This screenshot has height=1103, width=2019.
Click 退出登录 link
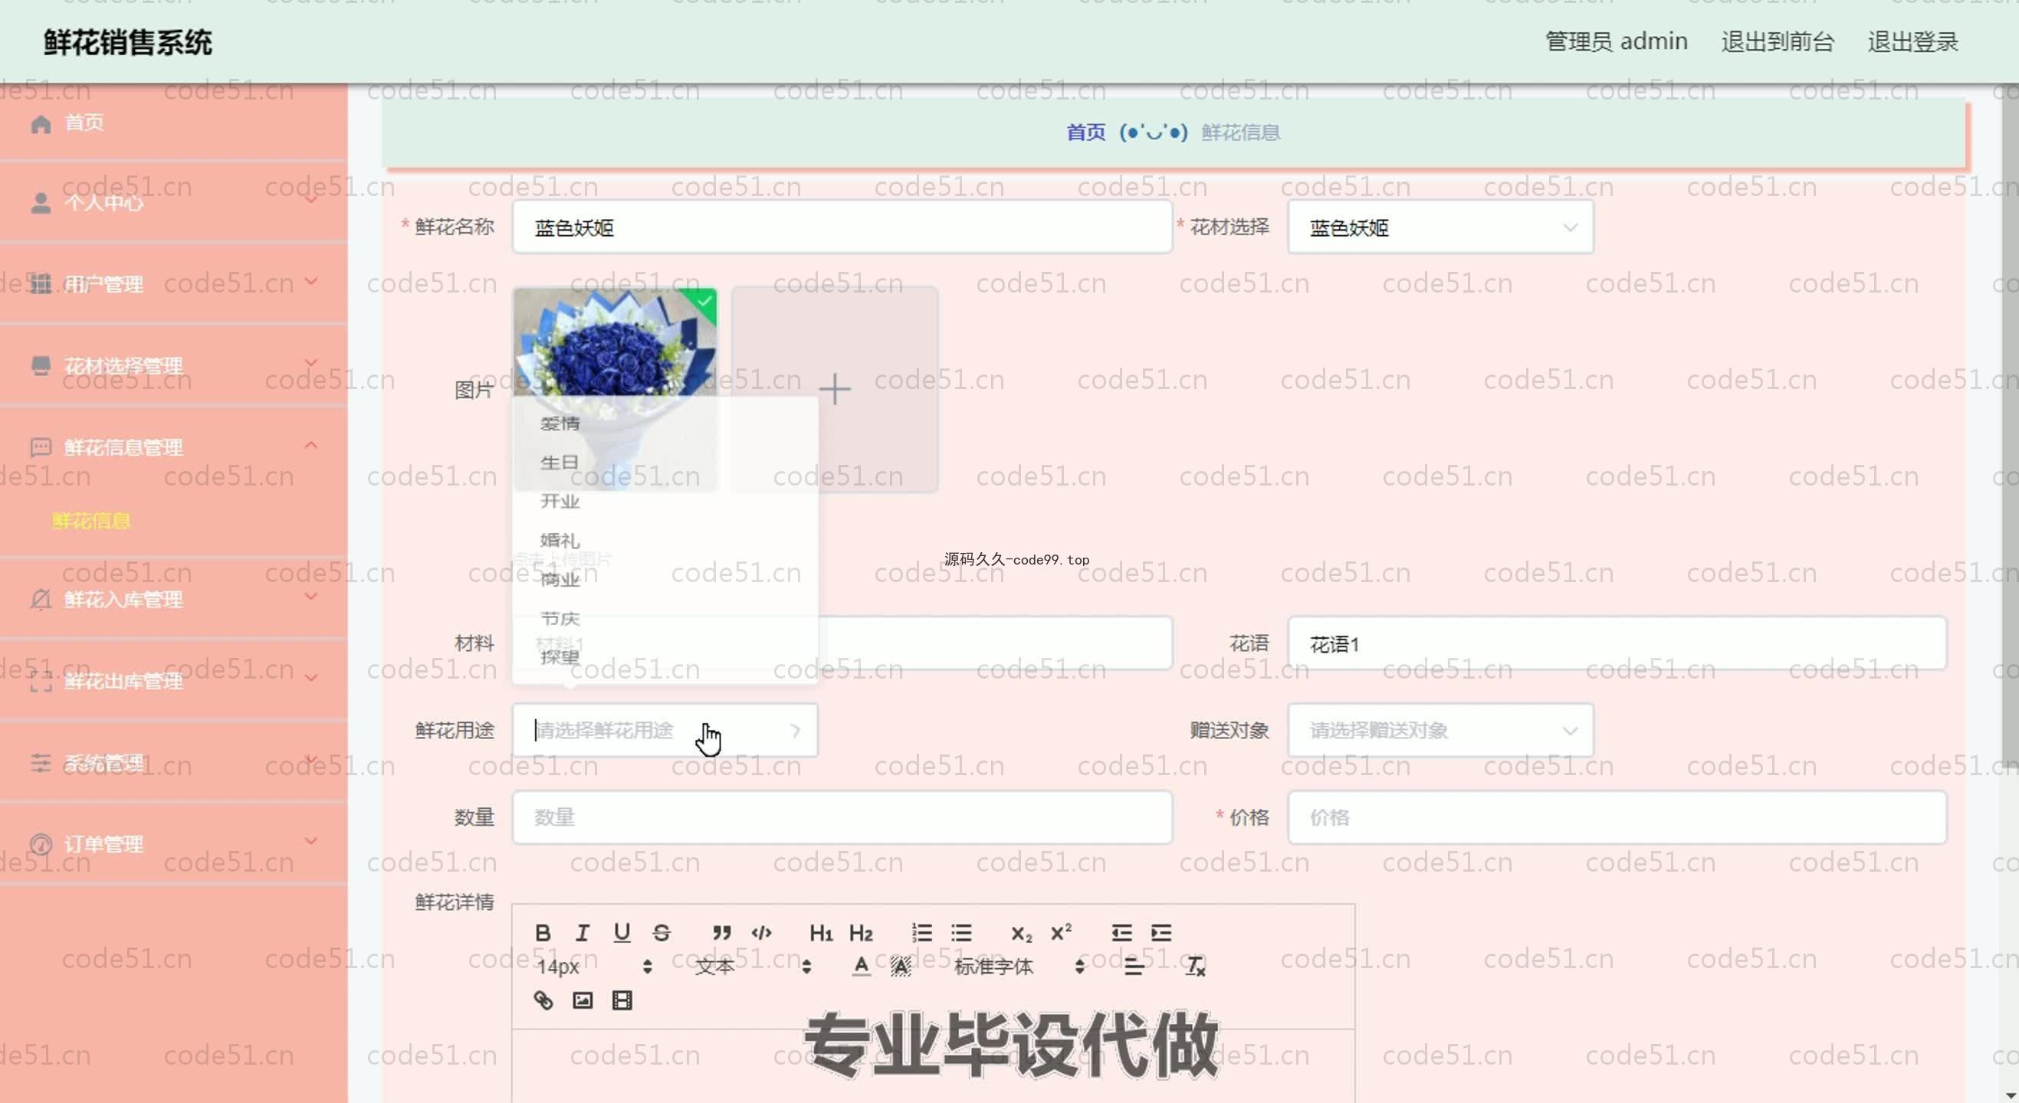pos(1912,41)
